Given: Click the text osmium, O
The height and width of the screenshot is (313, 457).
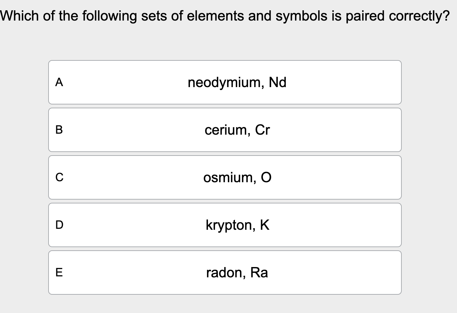Looking at the screenshot, I should point(237,177).
